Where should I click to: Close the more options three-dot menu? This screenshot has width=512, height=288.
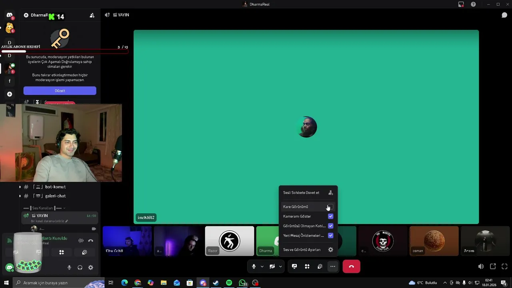click(x=333, y=266)
